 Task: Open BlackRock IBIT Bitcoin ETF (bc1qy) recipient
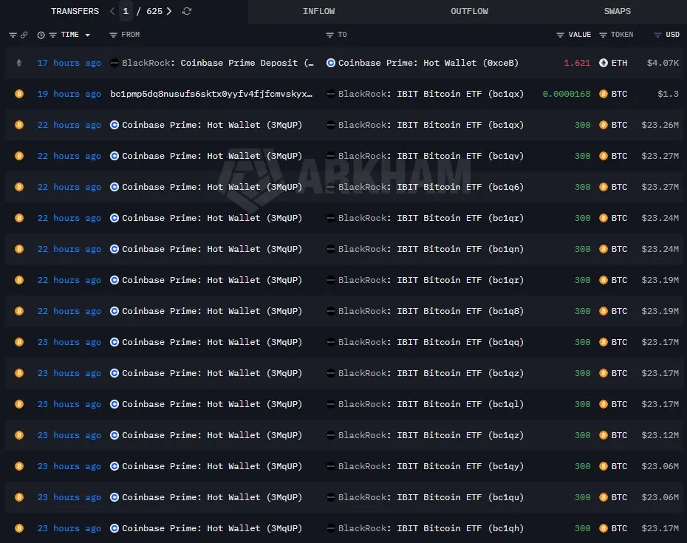[x=431, y=466]
